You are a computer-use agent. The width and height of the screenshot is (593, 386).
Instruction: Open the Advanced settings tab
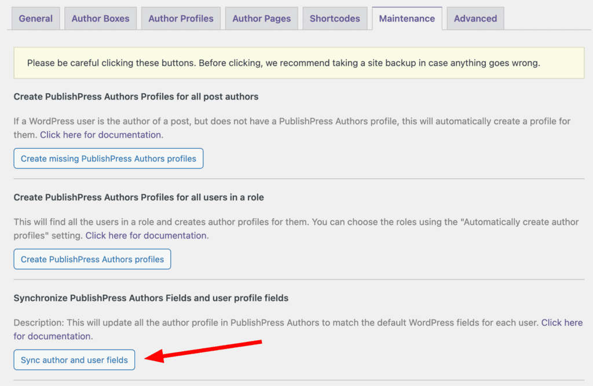(x=475, y=18)
